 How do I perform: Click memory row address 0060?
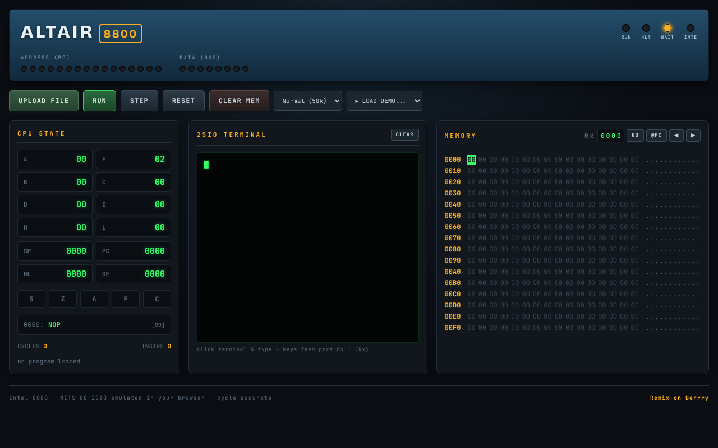point(453,227)
